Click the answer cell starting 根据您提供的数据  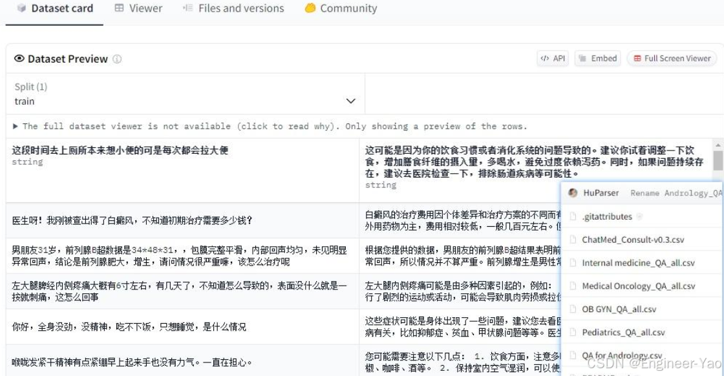(460, 256)
